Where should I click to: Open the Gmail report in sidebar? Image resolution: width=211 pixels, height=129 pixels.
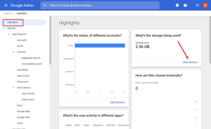pyautogui.click(x=20, y=46)
